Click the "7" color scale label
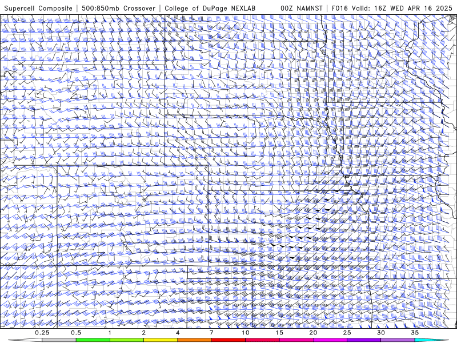This screenshot has height=343, width=457. (x=211, y=333)
